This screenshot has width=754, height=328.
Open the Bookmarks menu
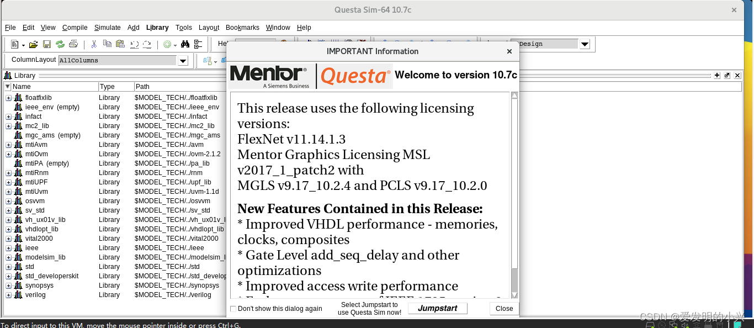click(242, 28)
